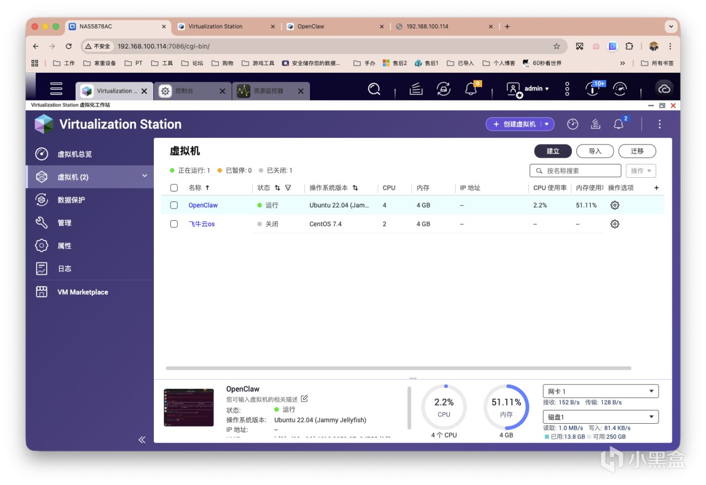Switch to the OpenClaw browser tab

point(335,26)
